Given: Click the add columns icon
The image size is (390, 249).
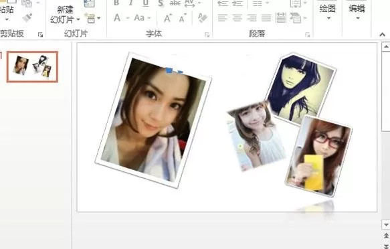Looking at the screenshot, I should click(x=281, y=18).
